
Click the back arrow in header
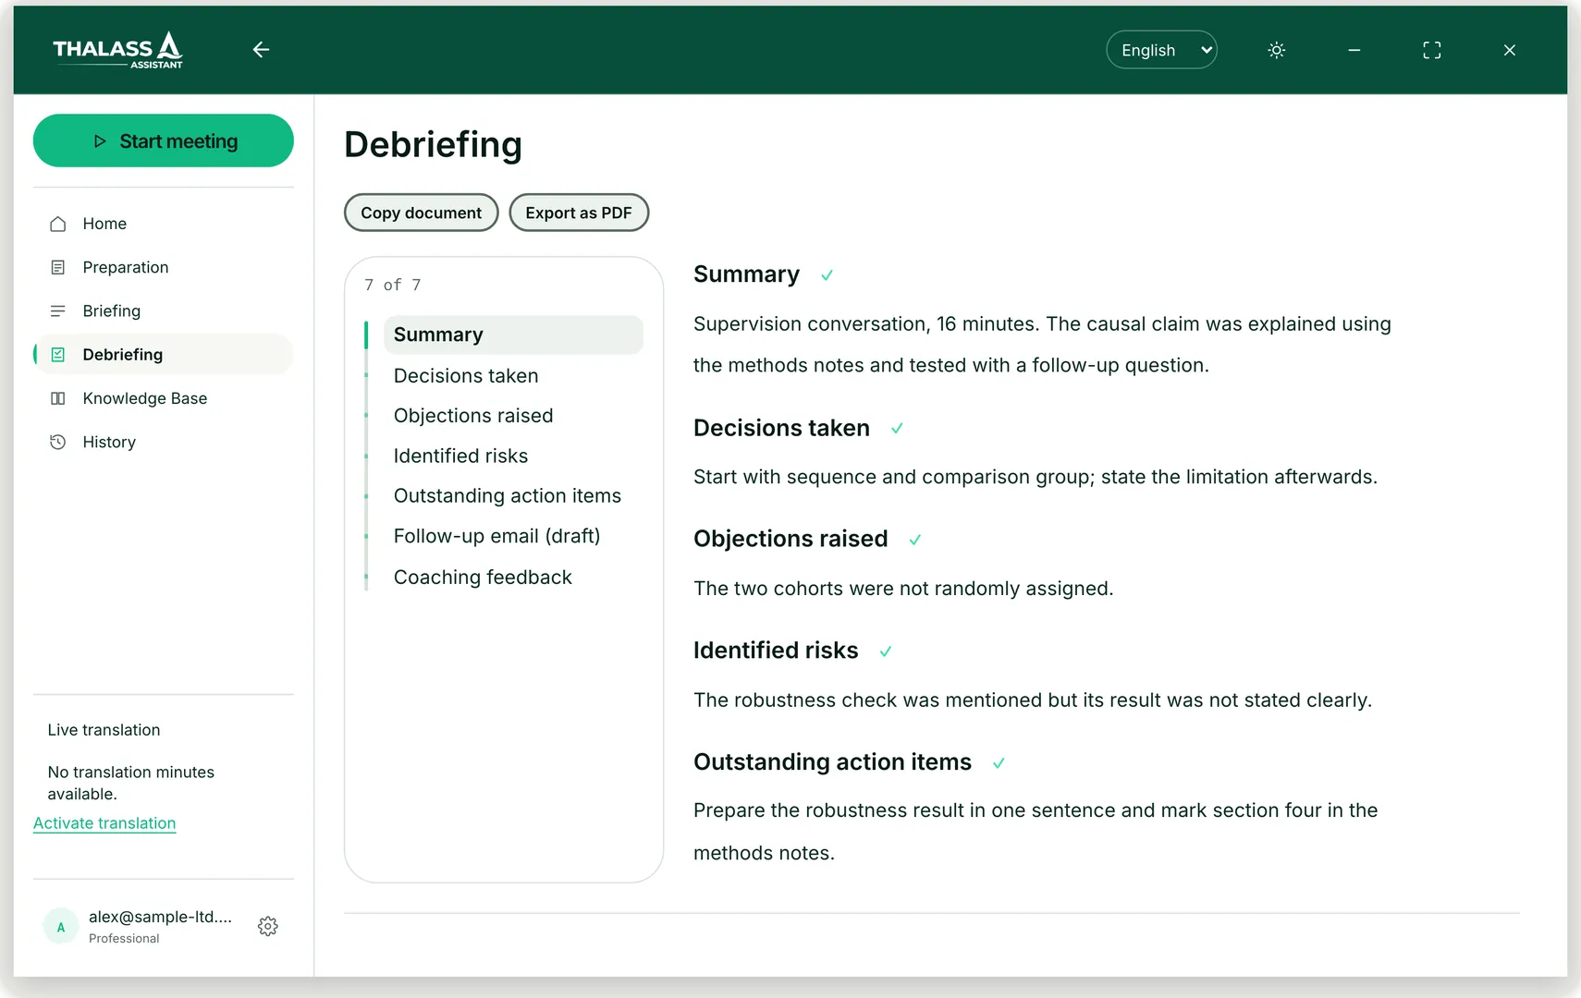[x=261, y=50]
